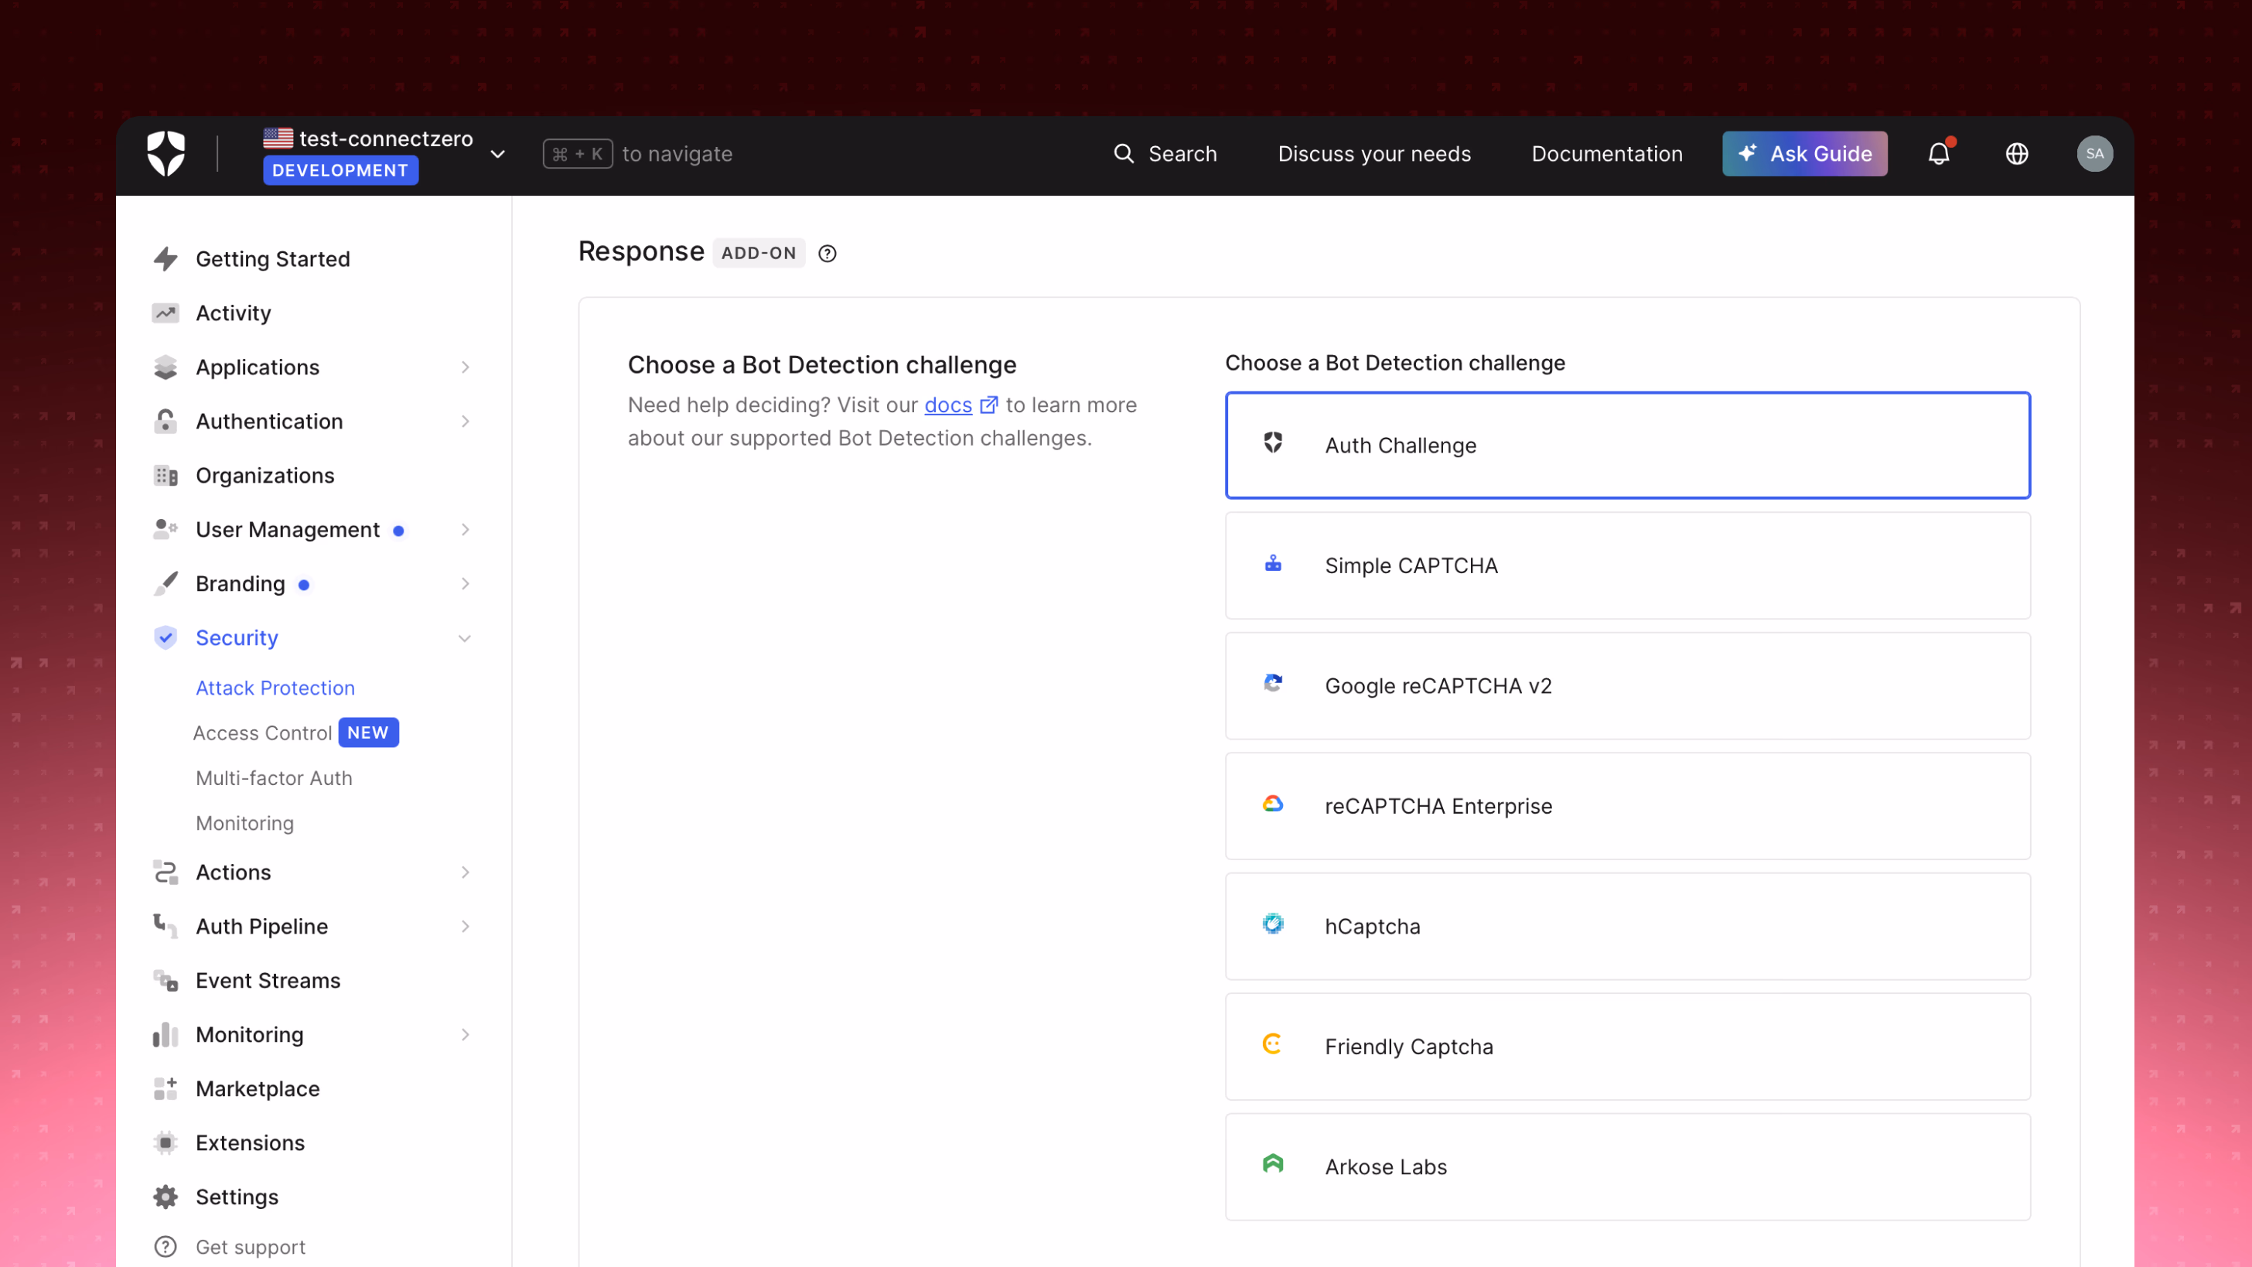Open the Marketplace page

point(258,1090)
